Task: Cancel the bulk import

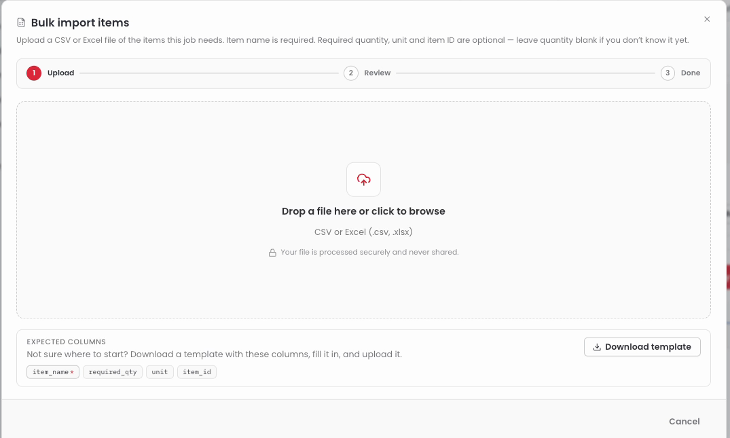Action: 684,421
